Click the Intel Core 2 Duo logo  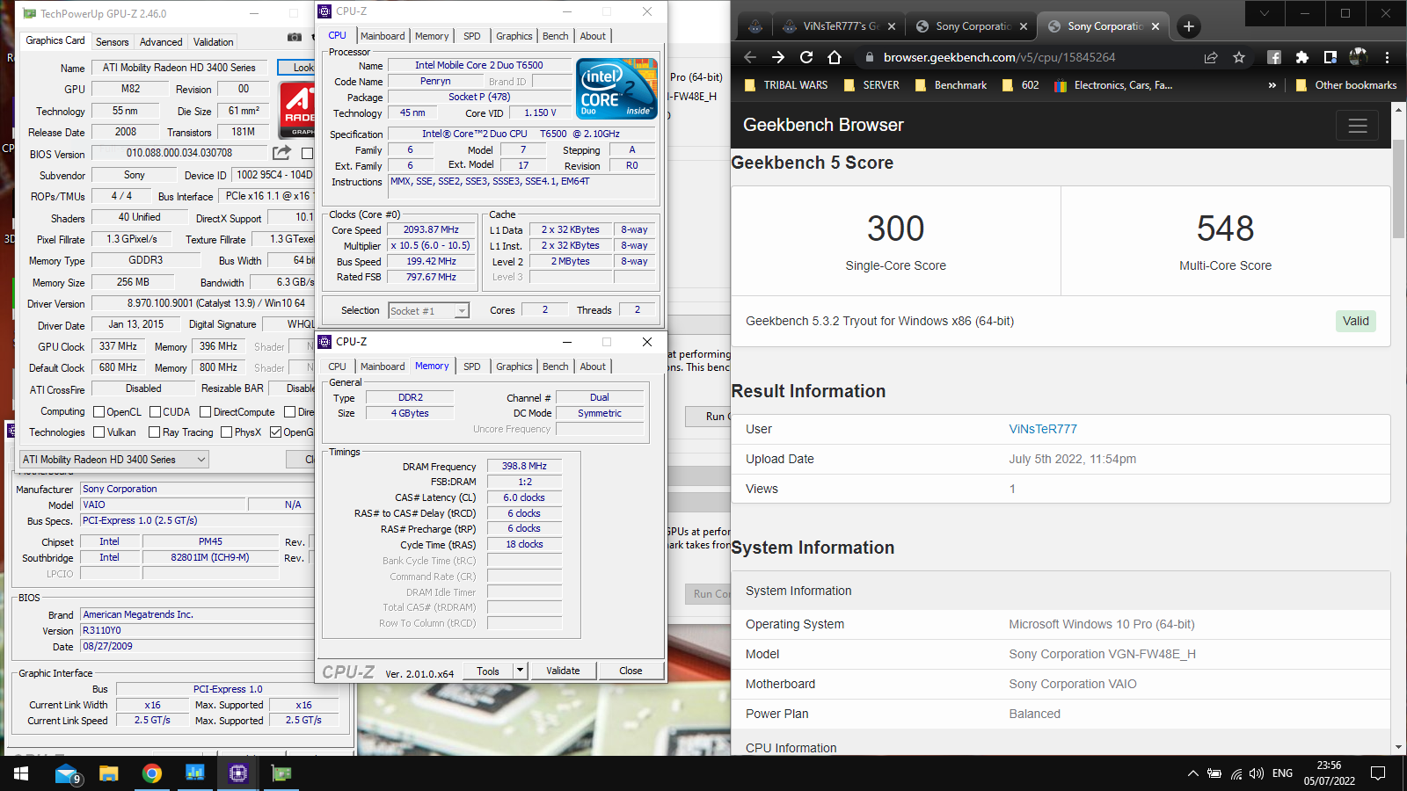(616, 88)
